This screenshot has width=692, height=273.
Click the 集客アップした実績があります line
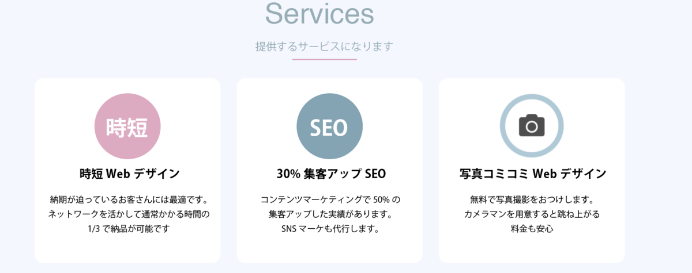330,215
